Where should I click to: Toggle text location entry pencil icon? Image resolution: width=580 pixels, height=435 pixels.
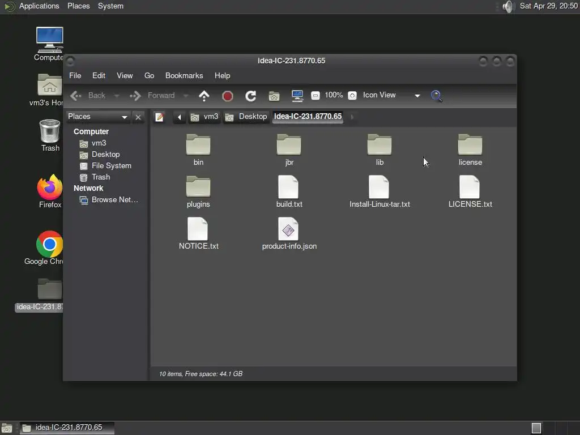coord(159,117)
